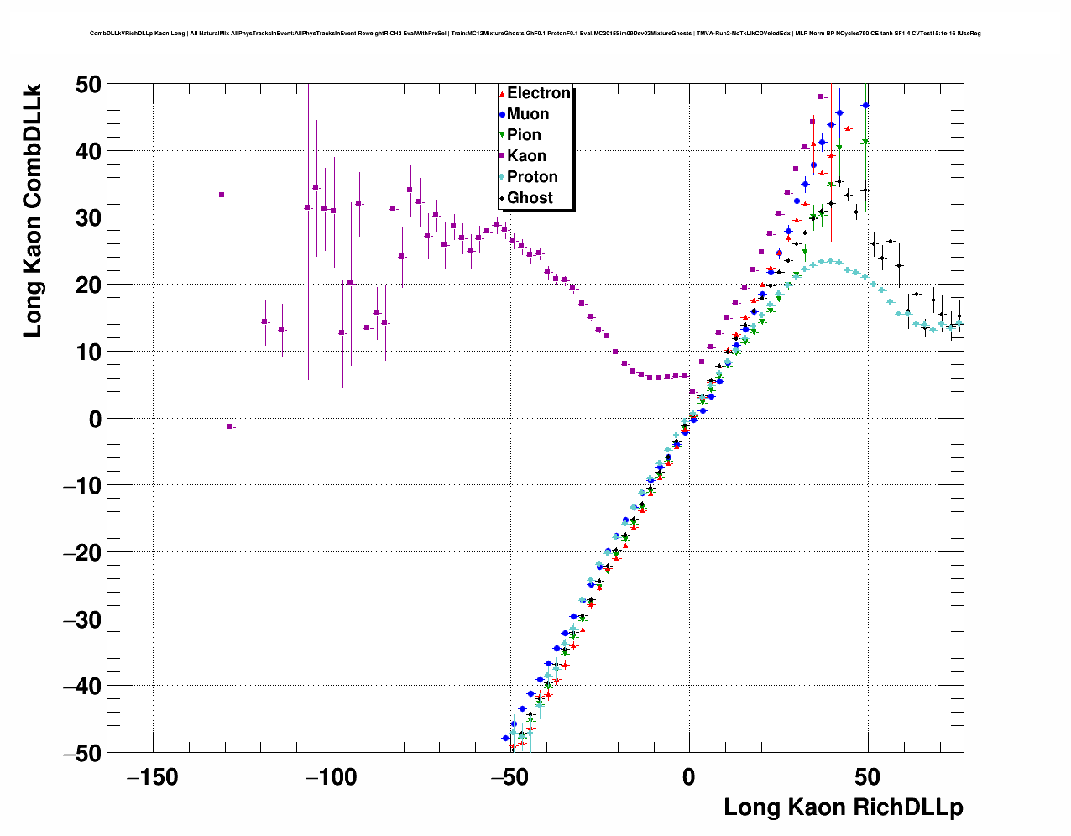The image size is (1071, 836).
Task: Select the Muon label in the legend
Action: [528, 114]
